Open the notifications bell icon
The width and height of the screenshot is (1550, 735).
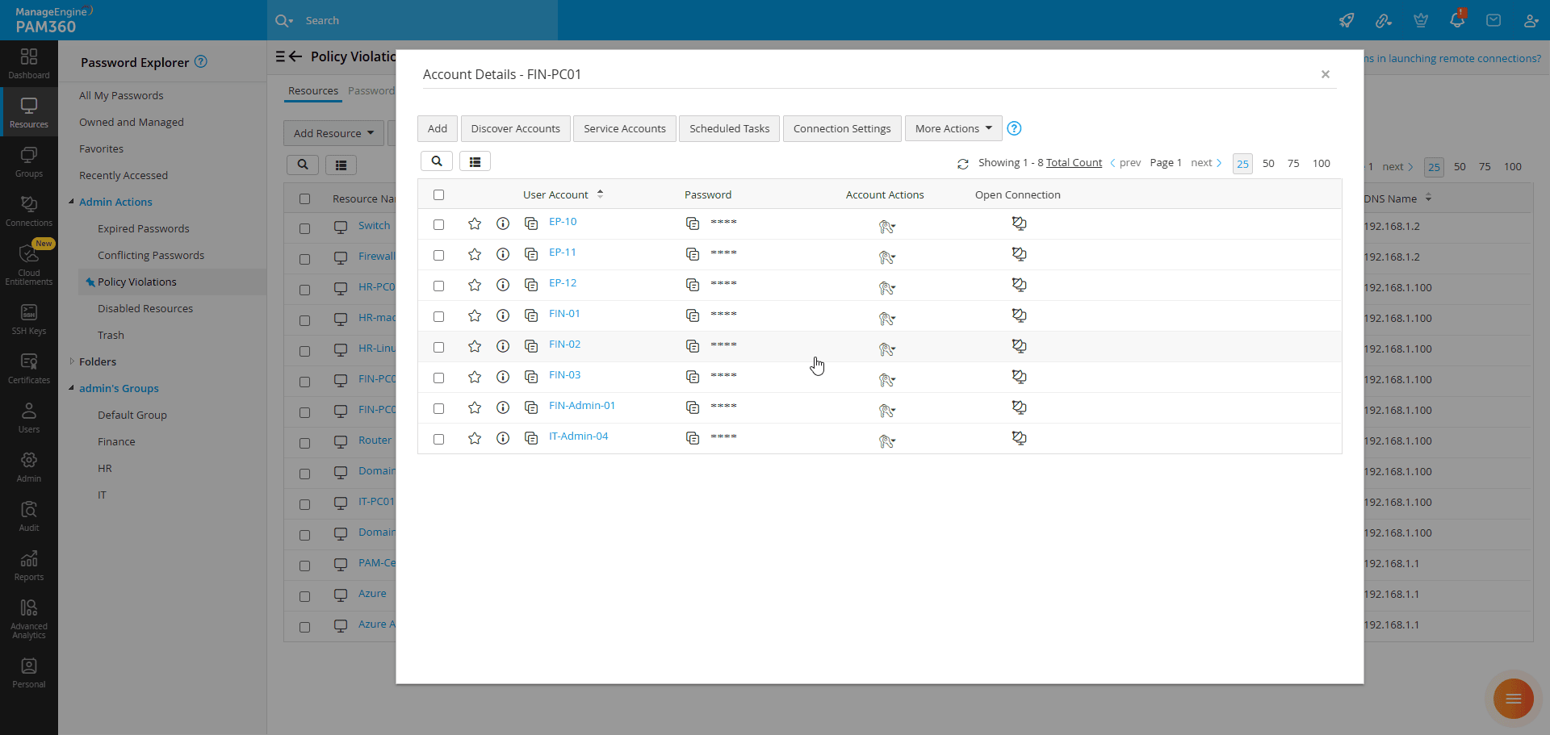[1456, 21]
